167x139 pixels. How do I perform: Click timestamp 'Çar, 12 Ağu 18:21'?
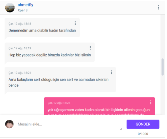[x=20, y=73]
